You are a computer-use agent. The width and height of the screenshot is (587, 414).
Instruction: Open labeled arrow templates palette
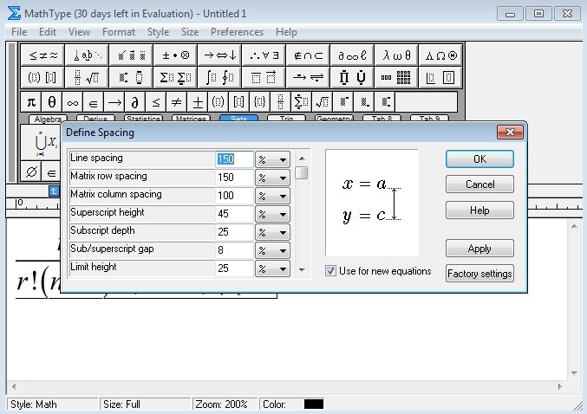[308, 77]
